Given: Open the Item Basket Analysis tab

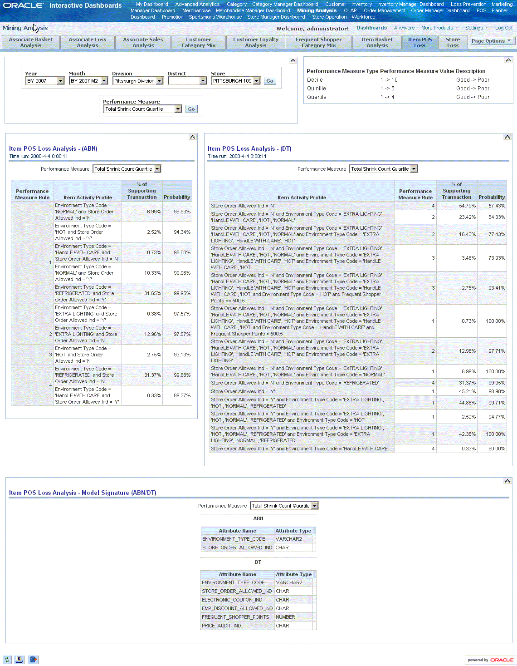Looking at the screenshot, I should click(x=377, y=42).
